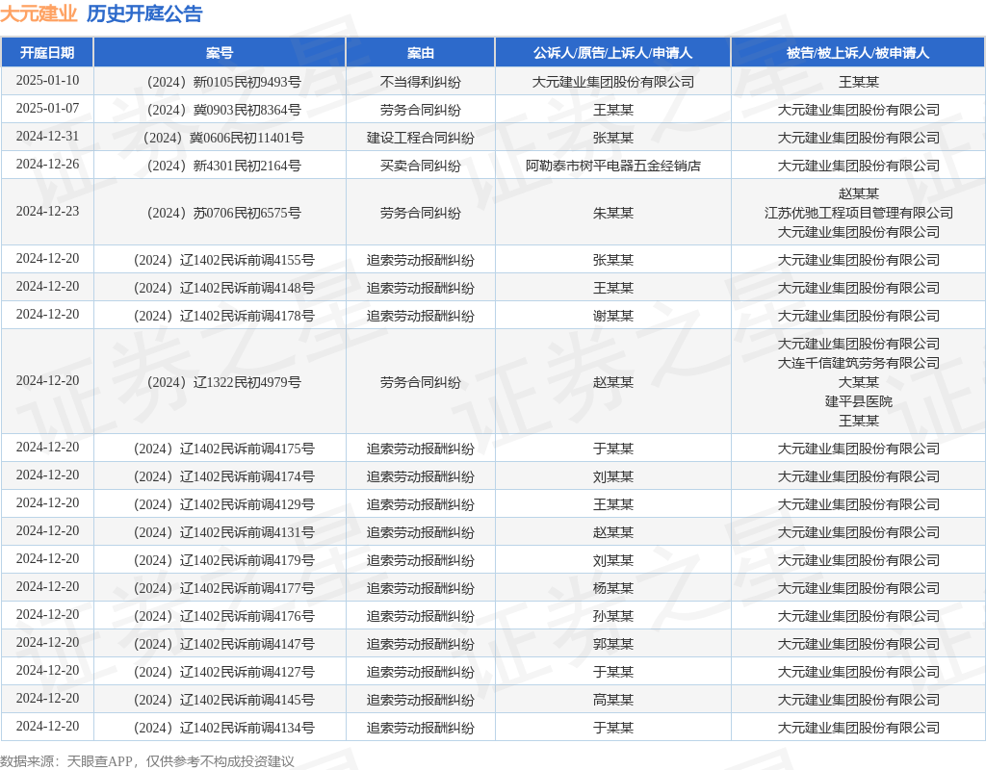
Task: Click the 数据来源 天眼查APP footer note
Action: pyautogui.click(x=146, y=761)
